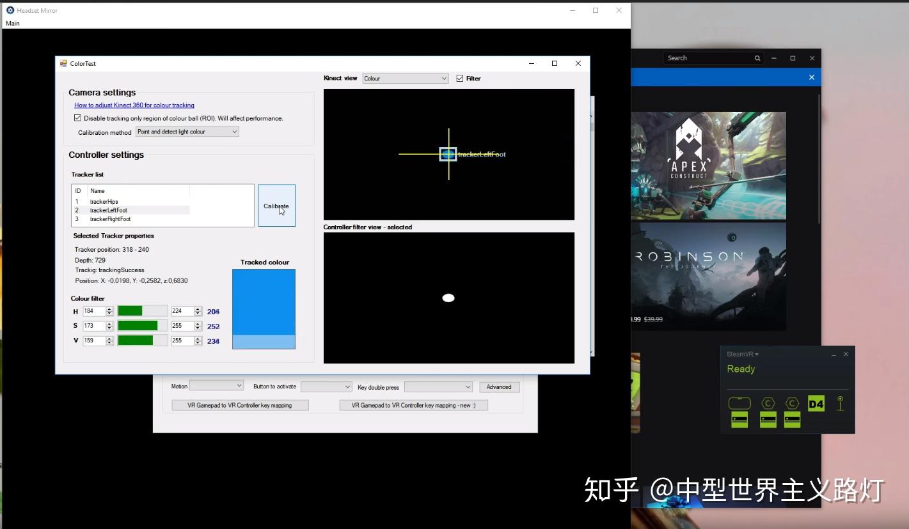The height and width of the screenshot is (529, 909).
Task: Select trackerRightFoot in the Tracker list
Action: [x=110, y=218]
